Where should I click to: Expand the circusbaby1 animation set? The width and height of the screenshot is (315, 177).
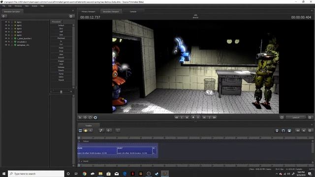(x=9, y=42)
